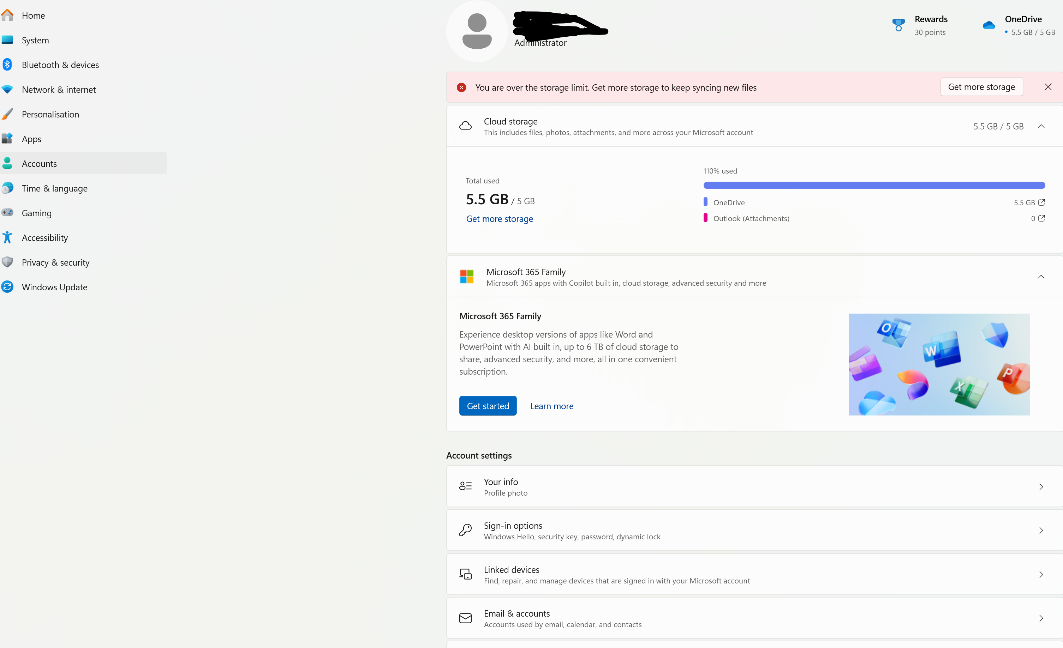Select Network & internet in sidebar
The image size is (1063, 648).
click(x=59, y=90)
